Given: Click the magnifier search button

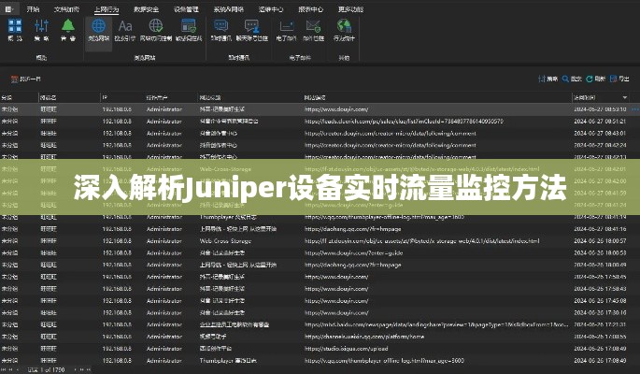Looking at the screenshot, I should click(x=572, y=79).
